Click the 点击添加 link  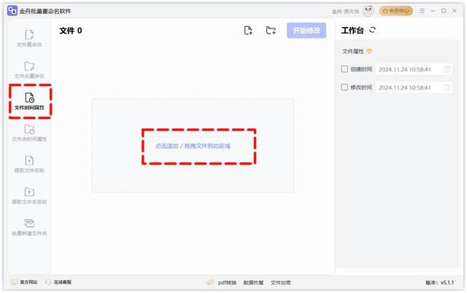click(166, 146)
